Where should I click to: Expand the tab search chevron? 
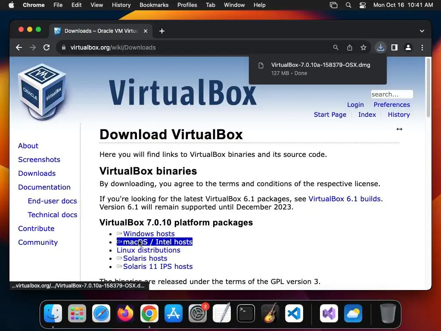[x=422, y=31]
